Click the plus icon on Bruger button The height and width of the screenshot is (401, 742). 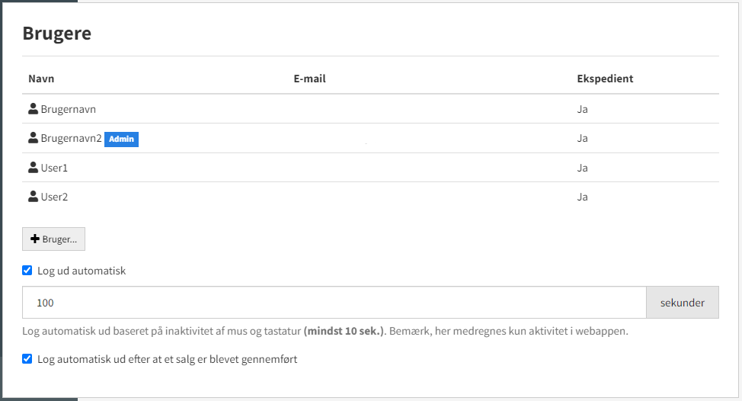(x=35, y=239)
